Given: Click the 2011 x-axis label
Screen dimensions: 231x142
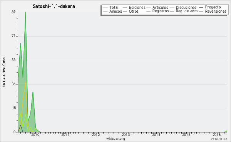Looking at the screenshot, I should 65,134.
